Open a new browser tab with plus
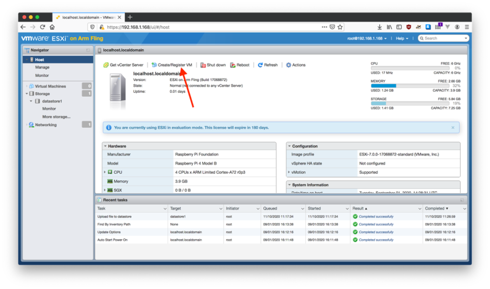 [130, 17]
